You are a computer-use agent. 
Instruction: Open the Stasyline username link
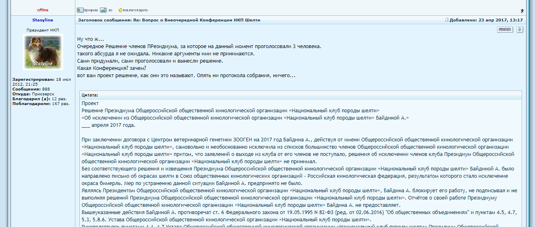pos(43,20)
